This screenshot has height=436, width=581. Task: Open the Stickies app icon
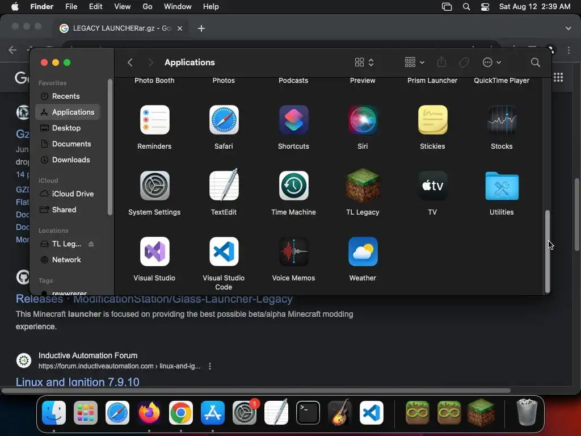coord(432,120)
